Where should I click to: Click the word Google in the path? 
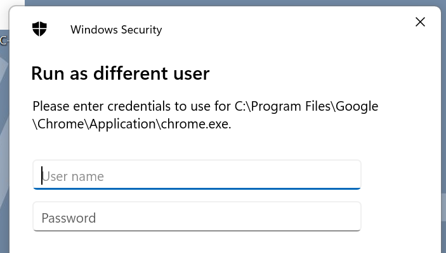click(357, 106)
